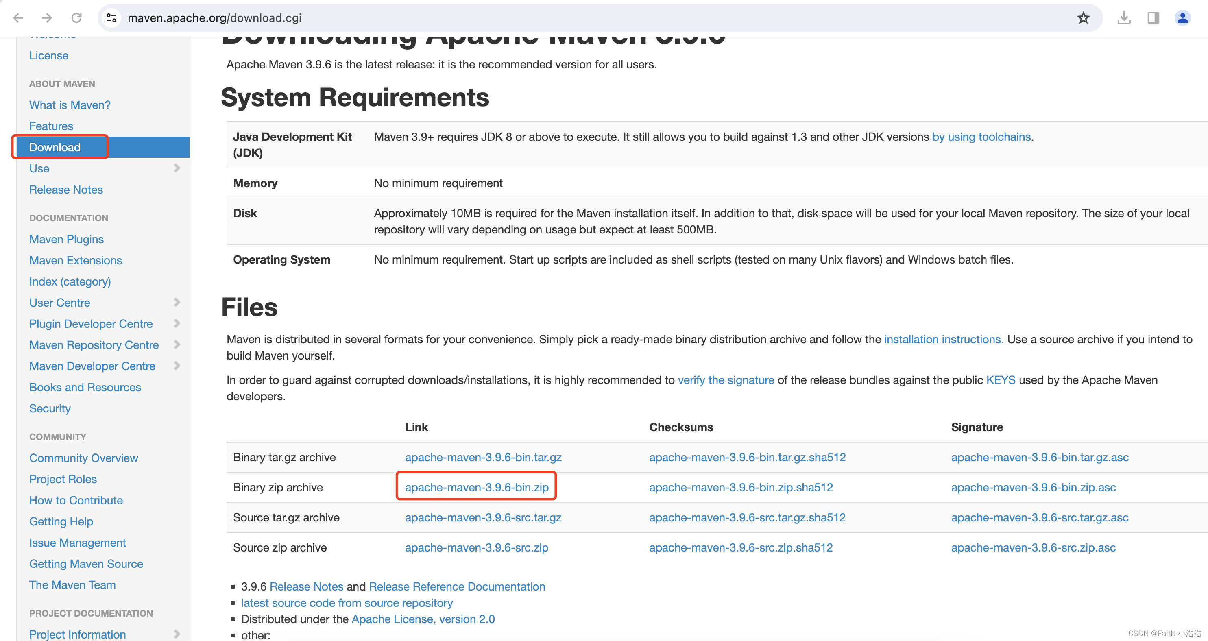Screen dimensions: 1208x641
Task: Open apache-maven-3.9.6-src.zip.sha512 checksum
Action: (741, 547)
